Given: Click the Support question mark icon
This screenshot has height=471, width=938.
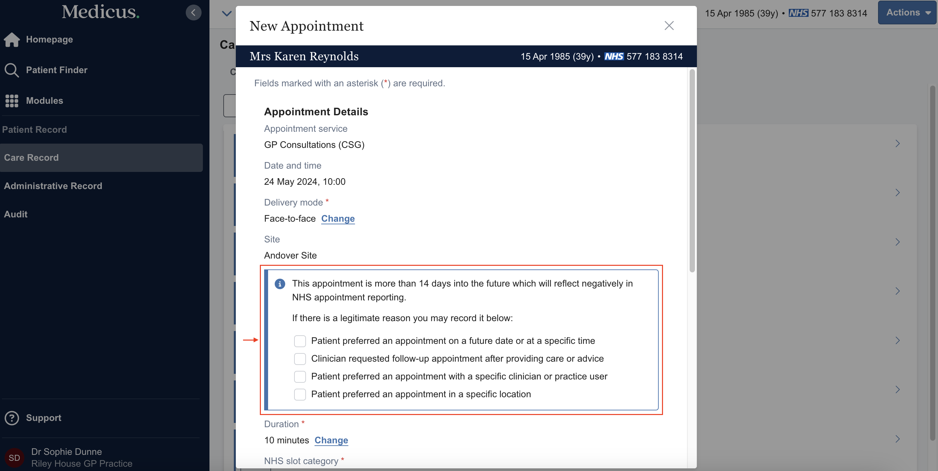Looking at the screenshot, I should click(x=12, y=418).
